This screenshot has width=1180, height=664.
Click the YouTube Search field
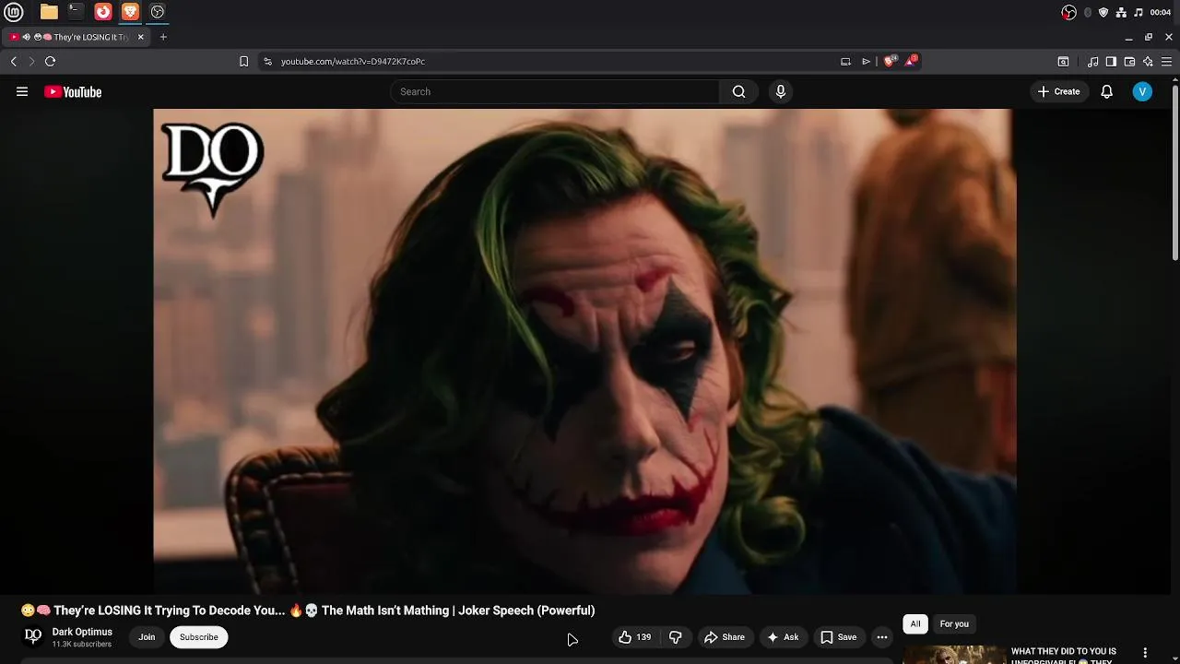pyautogui.click(x=555, y=91)
